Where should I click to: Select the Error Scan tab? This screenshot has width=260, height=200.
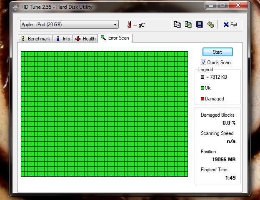(115, 38)
